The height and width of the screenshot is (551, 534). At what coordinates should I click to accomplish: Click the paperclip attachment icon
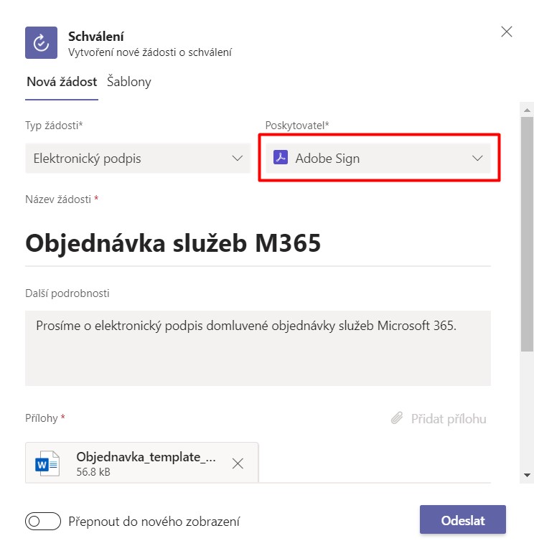(397, 418)
